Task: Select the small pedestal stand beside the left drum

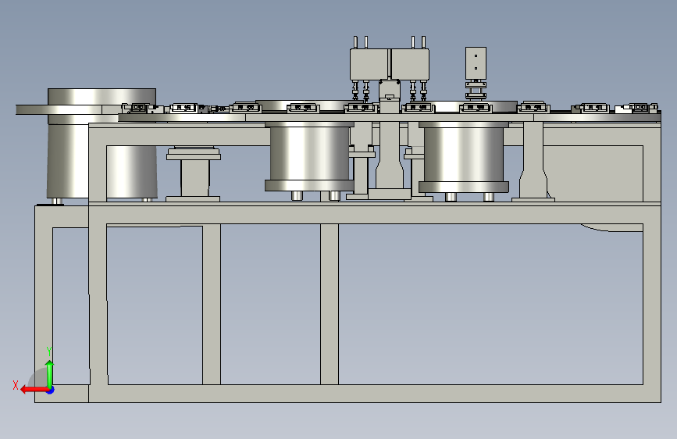Action: pyautogui.click(x=194, y=173)
